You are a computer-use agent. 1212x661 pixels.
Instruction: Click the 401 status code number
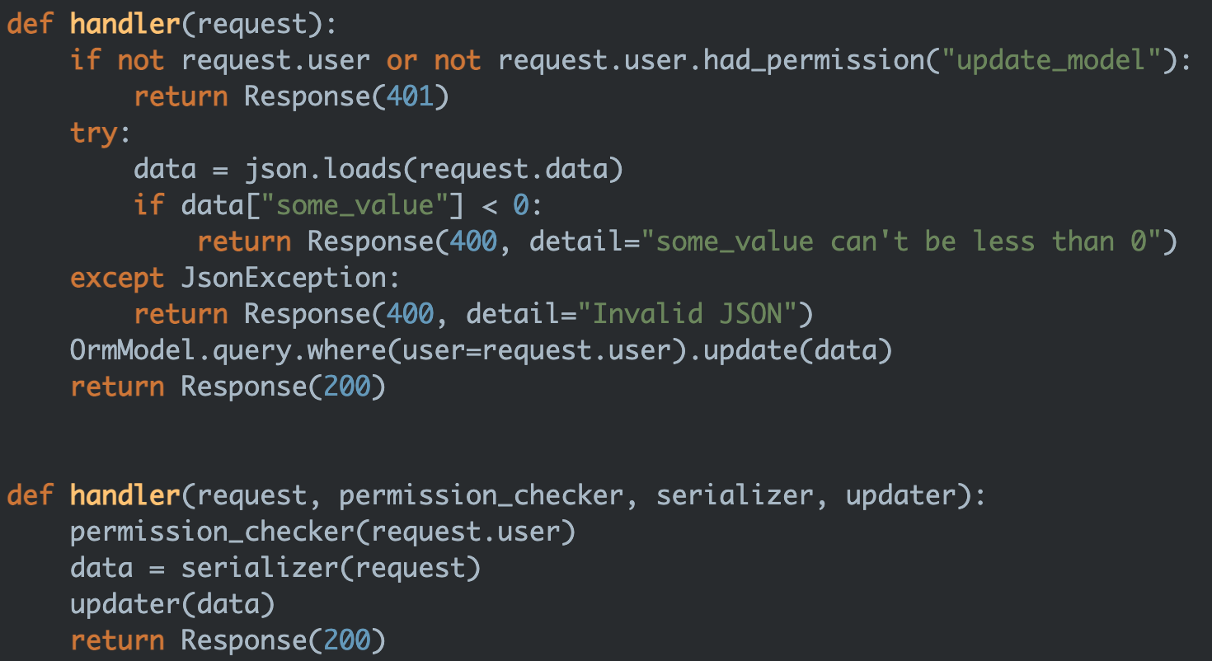pyautogui.click(x=410, y=96)
